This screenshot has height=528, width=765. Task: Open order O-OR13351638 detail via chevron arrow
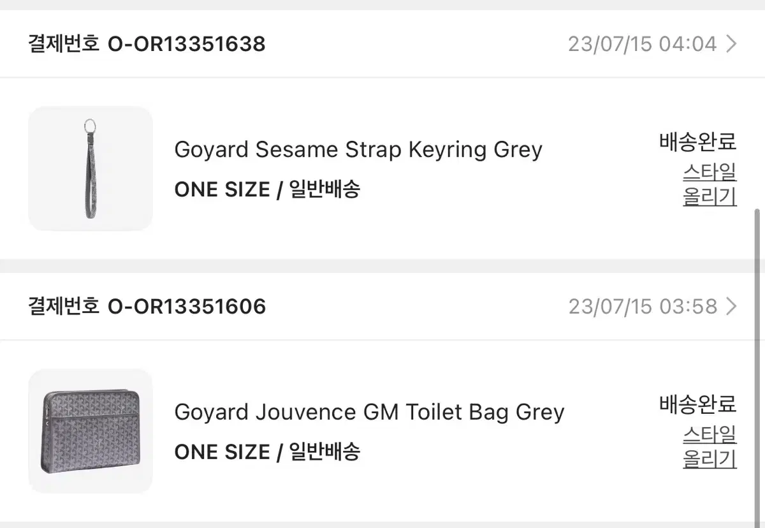[x=732, y=43]
